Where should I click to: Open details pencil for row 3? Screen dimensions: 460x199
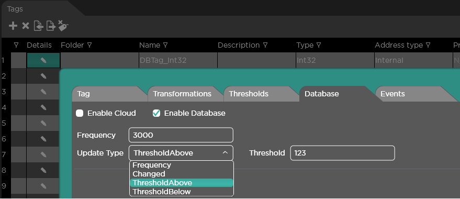coord(43,92)
